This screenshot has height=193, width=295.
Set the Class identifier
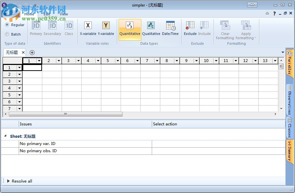69,28
